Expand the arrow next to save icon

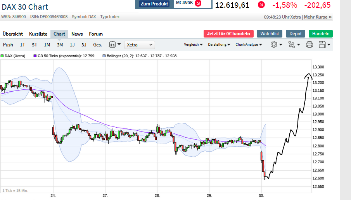pyautogui.click(x=329, y=44)
